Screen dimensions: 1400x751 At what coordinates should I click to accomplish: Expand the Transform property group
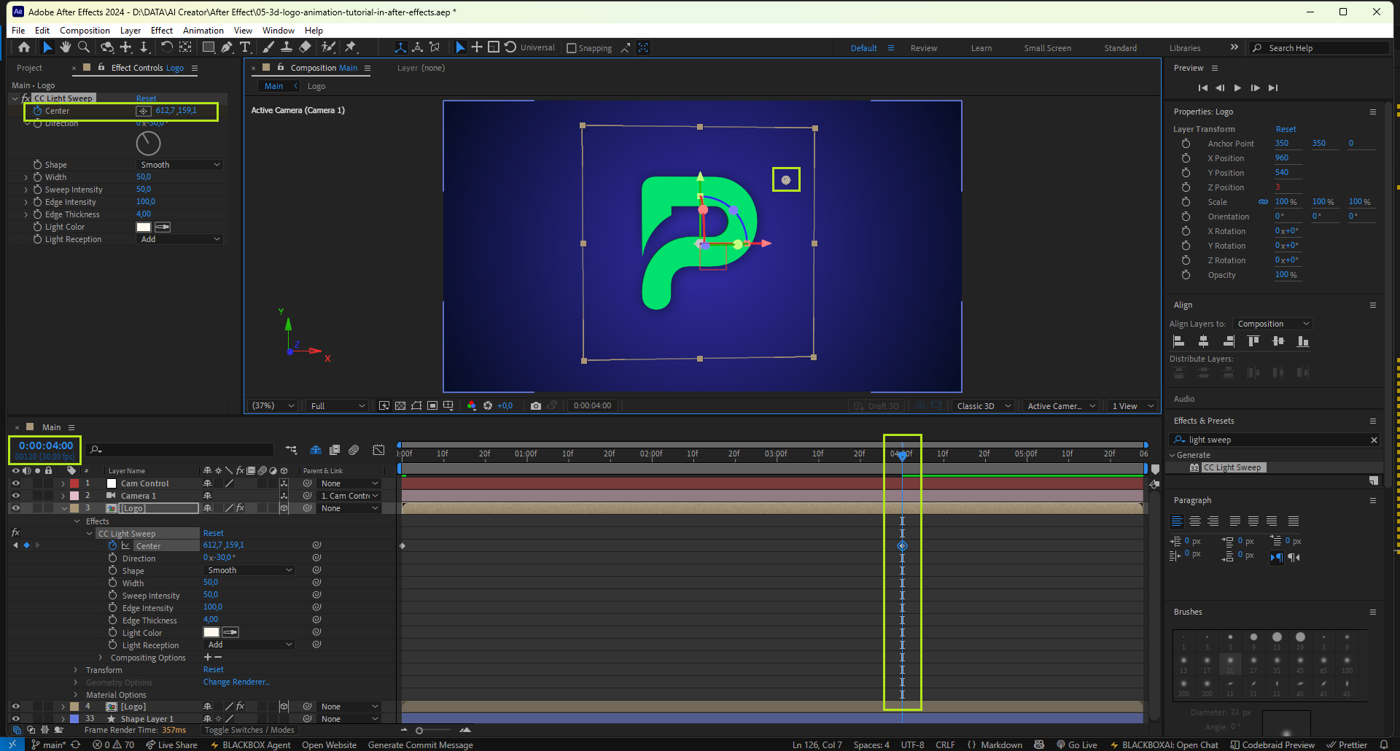coord(76,670)
